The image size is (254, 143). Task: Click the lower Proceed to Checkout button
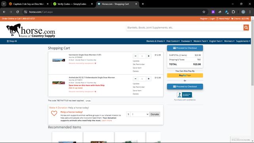(x=185, y=87)
